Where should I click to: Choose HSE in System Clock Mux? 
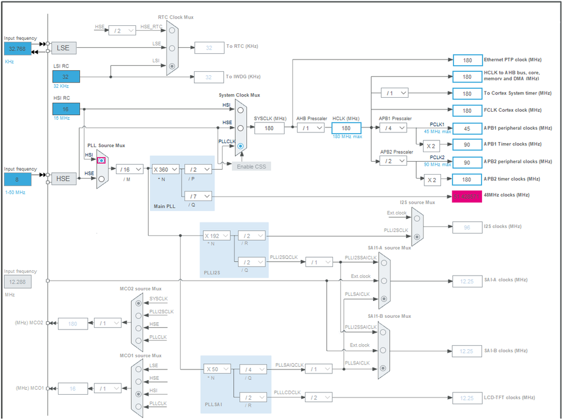tap(241, 128)
